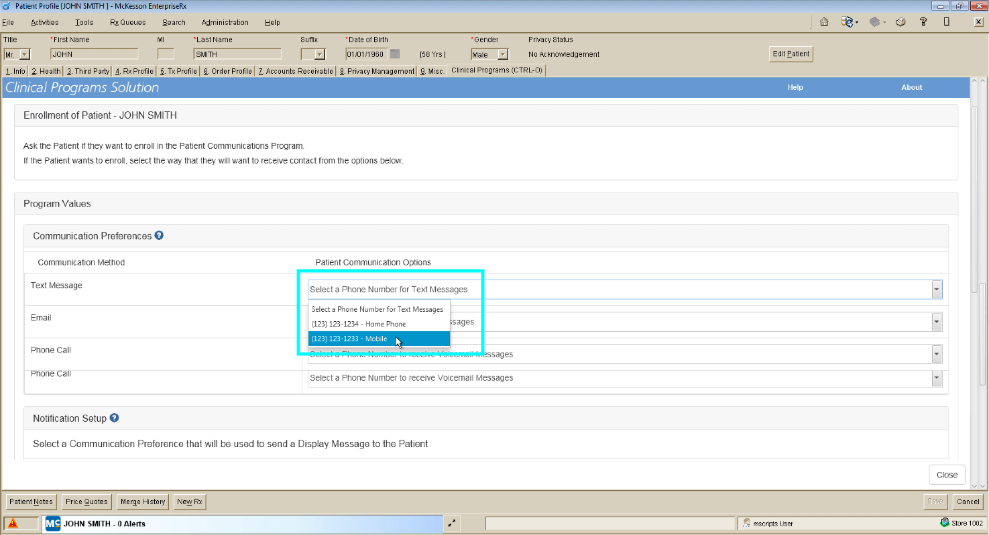Click the Date of Birth field 01/01/1960
The width and height of the screenshot is (989, 535).
[366, 54]
